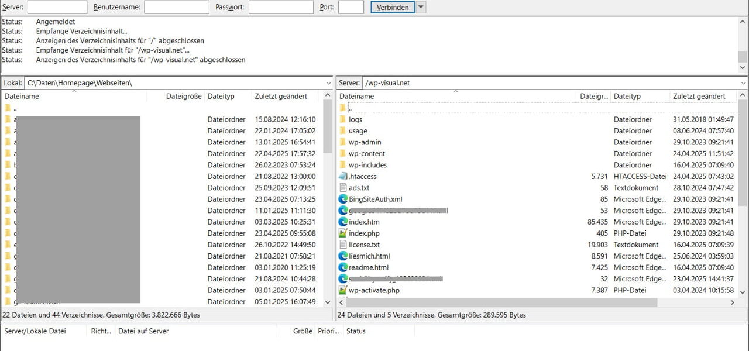Click the readme.html Edge icon
This screenshot has height=351, width=749.
click(343, 267)
